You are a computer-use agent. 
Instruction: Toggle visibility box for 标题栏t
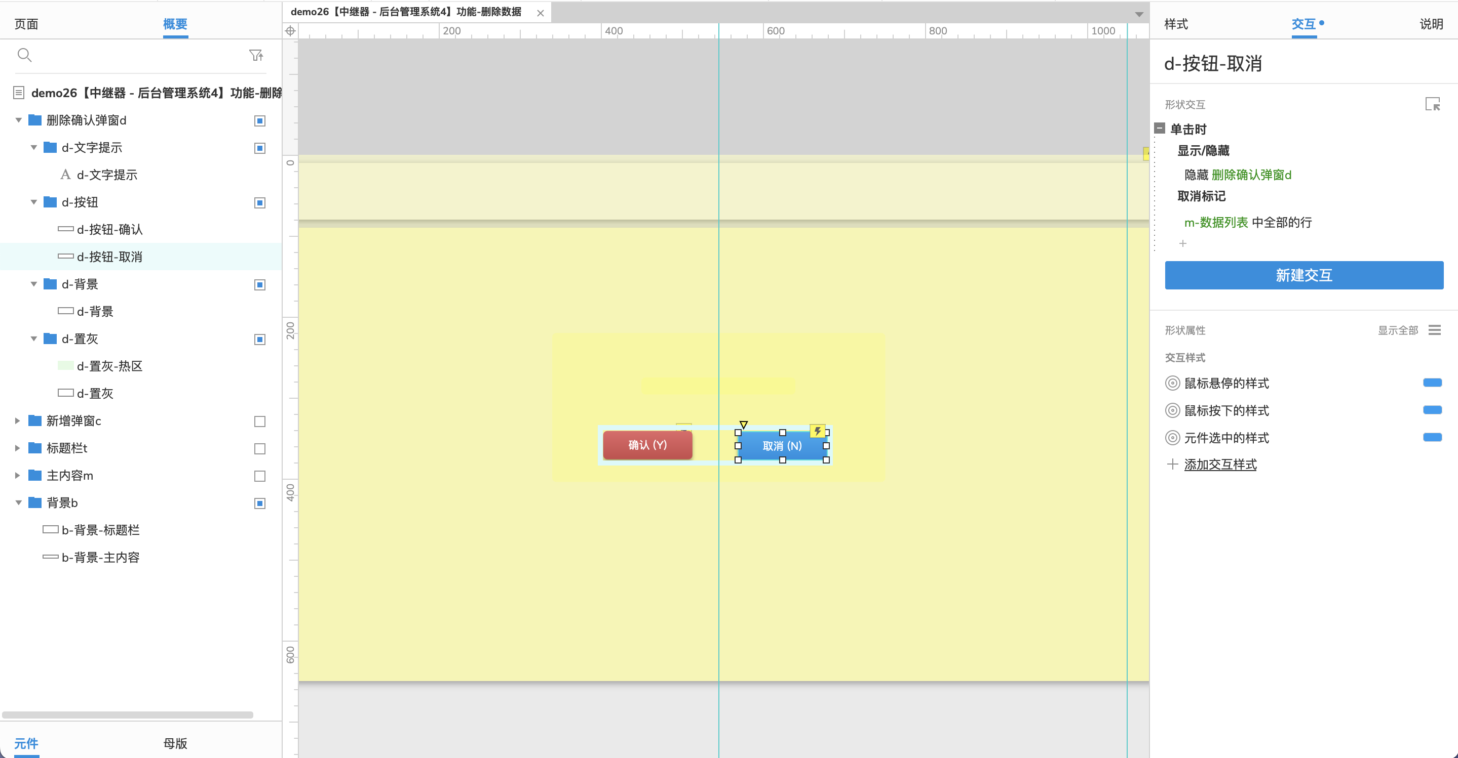pyautogui.click(x=260, y=448)
